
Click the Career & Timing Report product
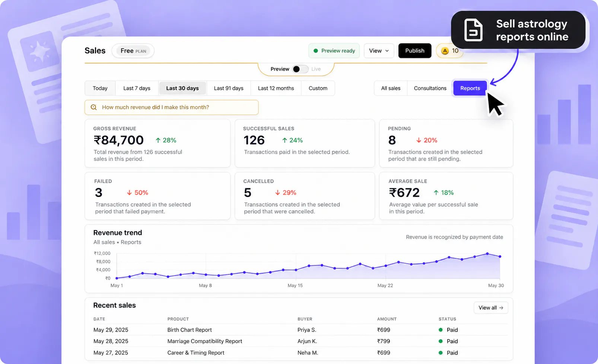196,353
